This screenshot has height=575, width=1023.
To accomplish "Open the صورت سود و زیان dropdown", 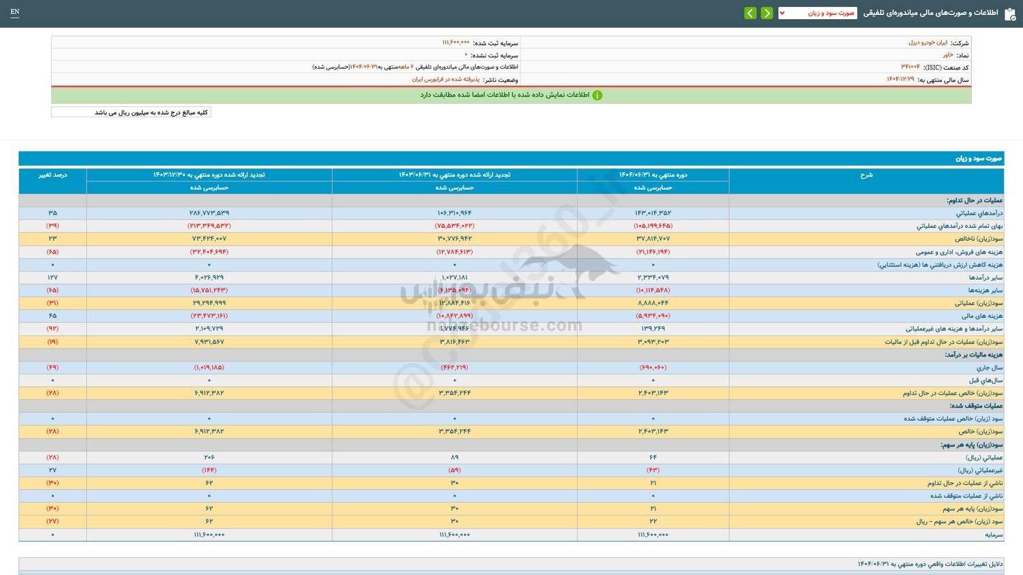I will coord(817,13).
